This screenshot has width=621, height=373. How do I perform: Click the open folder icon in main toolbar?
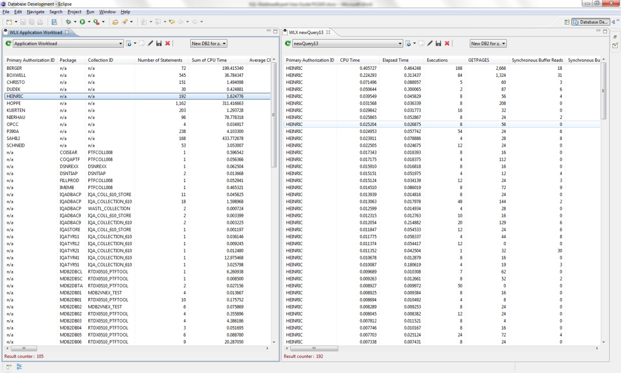tap(115, 22)
